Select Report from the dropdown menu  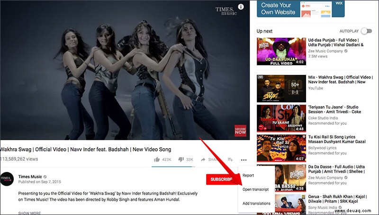pyautogui.click(x=248, y=175)
